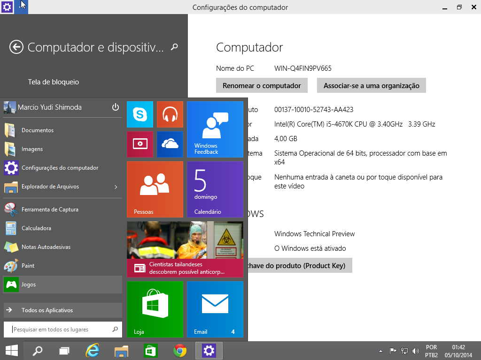
Task: Click the network tray icon
Action: click(404, 351)
